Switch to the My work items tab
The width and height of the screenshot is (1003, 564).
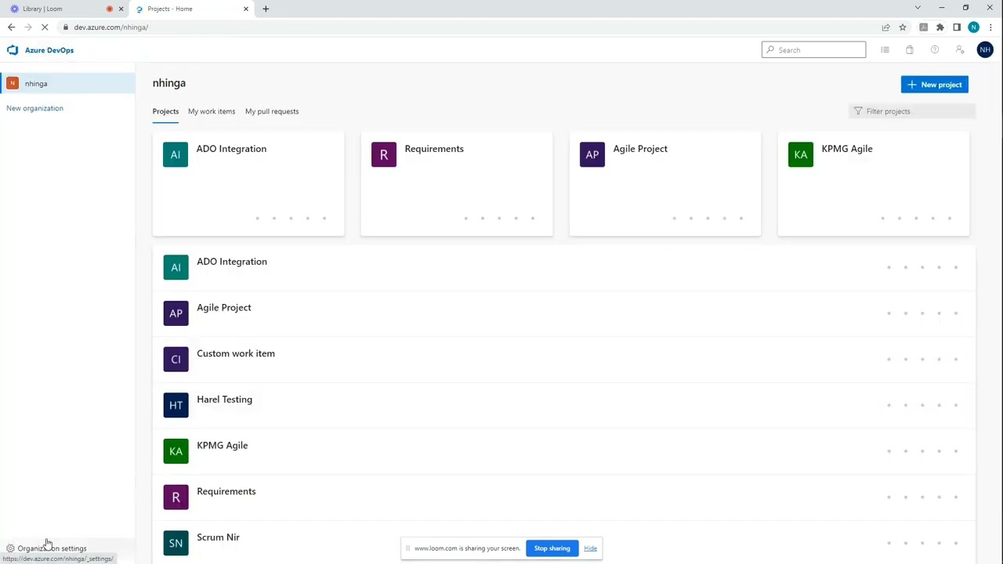coord(212,111)
